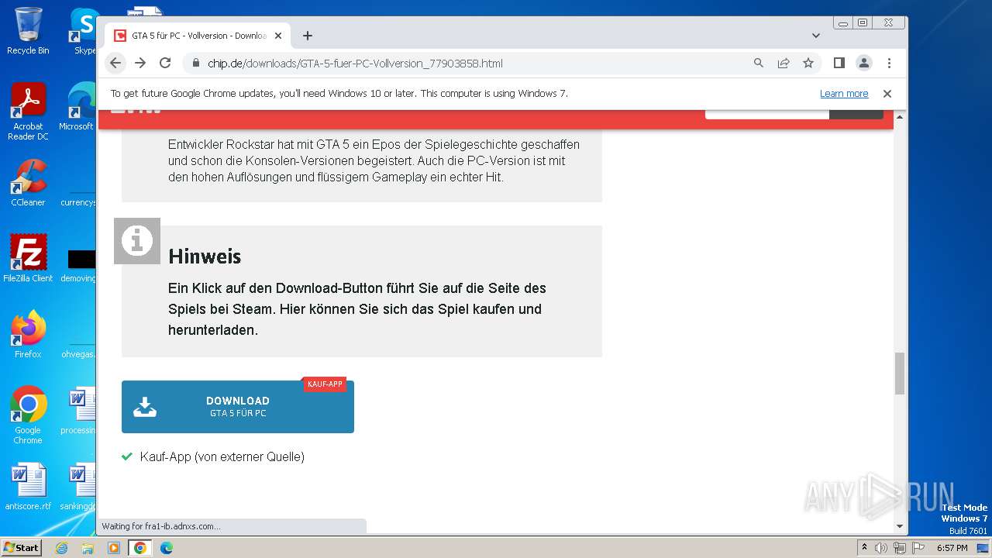Open a new tab with the plus button
Image resolution: width=992 pixels, height=558 pixels.
(x=308, y=36)
